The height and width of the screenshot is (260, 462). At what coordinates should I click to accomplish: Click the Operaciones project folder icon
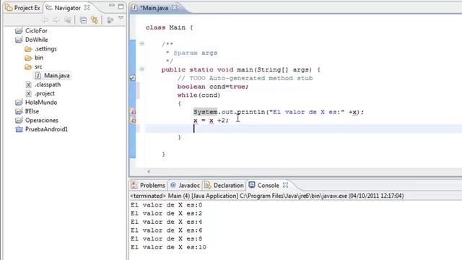(x=19, y=121)
